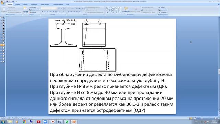Align text to the left
This screenshot has width=220, height=124.
pos(69,12)
